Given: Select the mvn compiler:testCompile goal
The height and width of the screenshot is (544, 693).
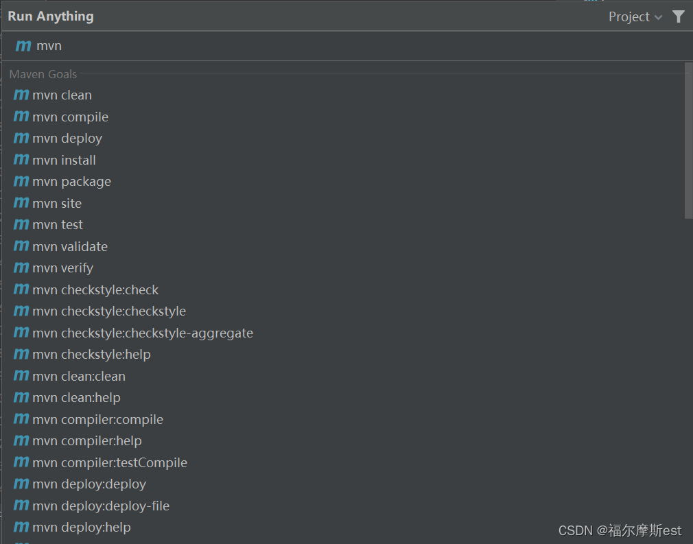Looking at the screenshot, I should pyautogui.click(x=110, y=462).
